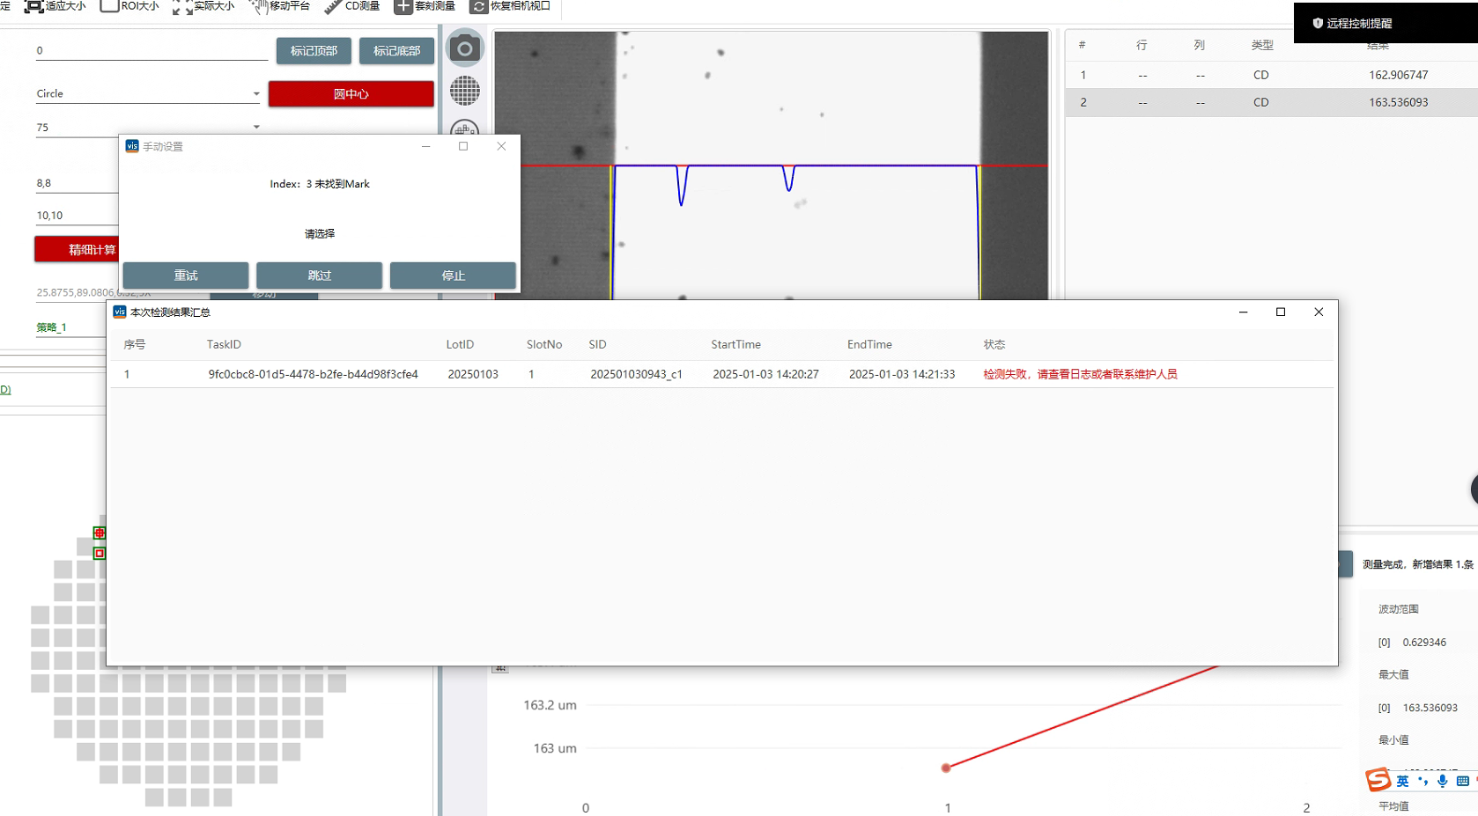The width and height of the screenshot is (1478, 816).
Task: Click 跳过 in the 手动设置 dialog
Action: 320,276
